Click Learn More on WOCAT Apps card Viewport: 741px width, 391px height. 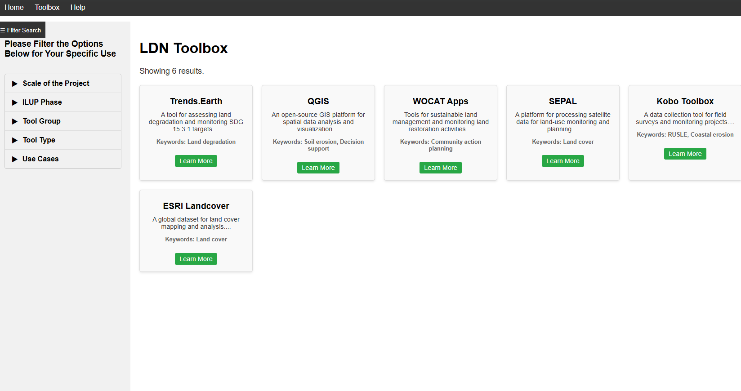click(441, 168)
